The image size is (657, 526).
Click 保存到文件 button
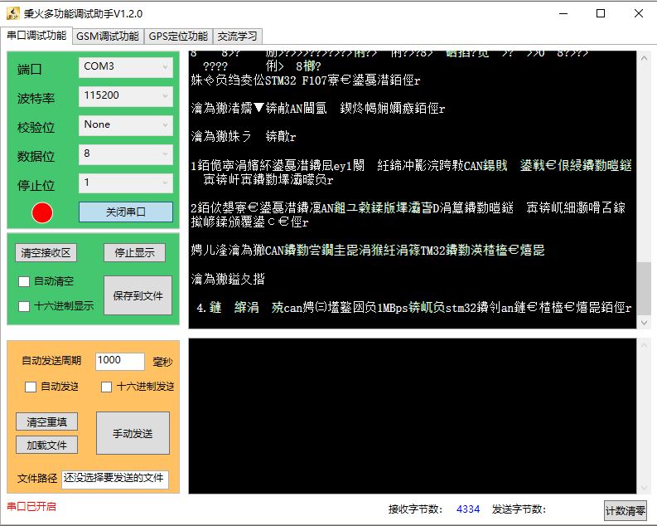(138, 295)
